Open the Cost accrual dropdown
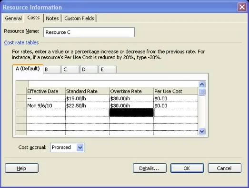The width and height of the screenshot is (249, 188). click(80, 147)
